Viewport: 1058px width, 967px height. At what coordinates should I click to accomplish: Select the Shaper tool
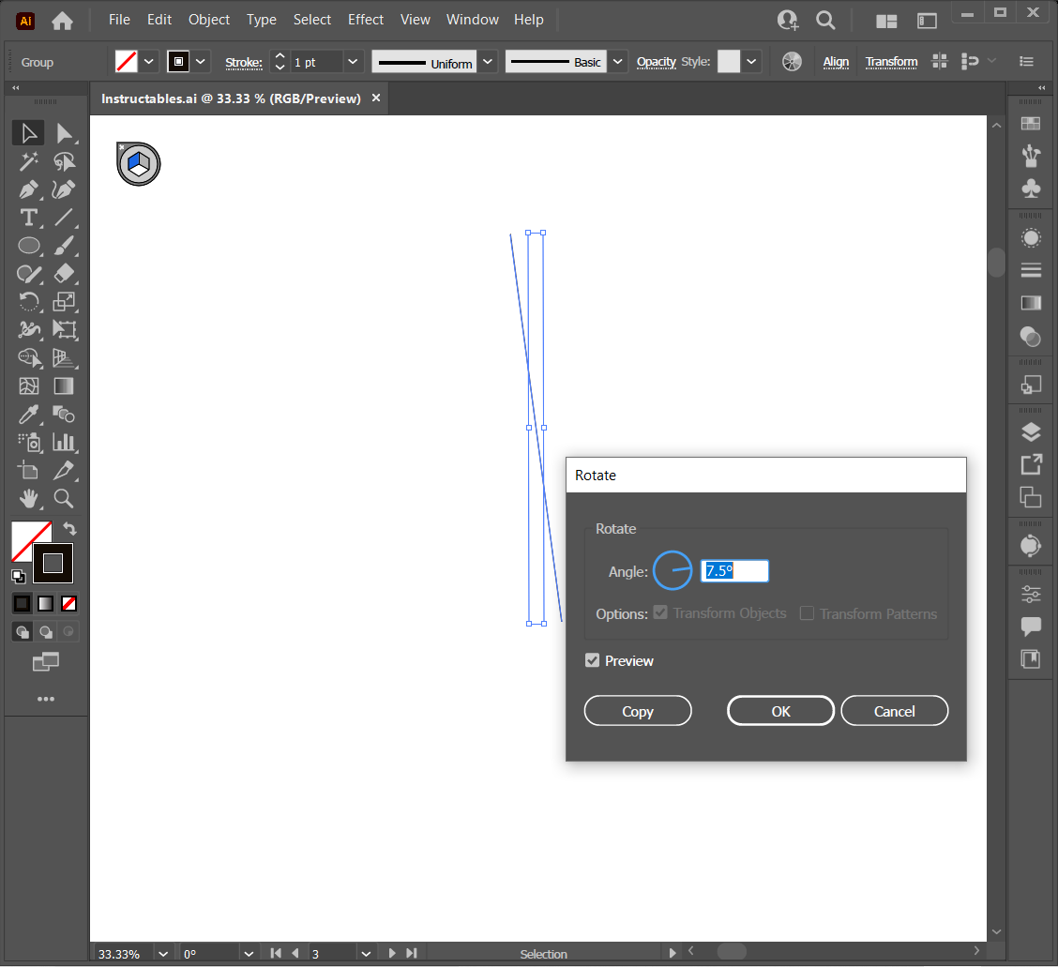28,273
